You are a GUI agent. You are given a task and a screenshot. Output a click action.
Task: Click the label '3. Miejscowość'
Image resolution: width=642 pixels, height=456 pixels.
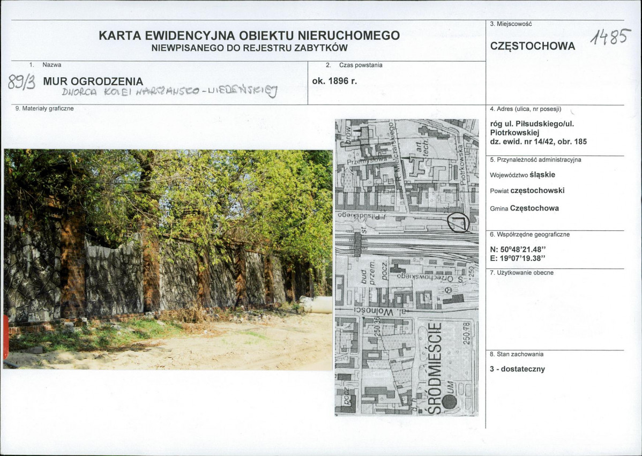pyautogui.click(x=511, y=24)
